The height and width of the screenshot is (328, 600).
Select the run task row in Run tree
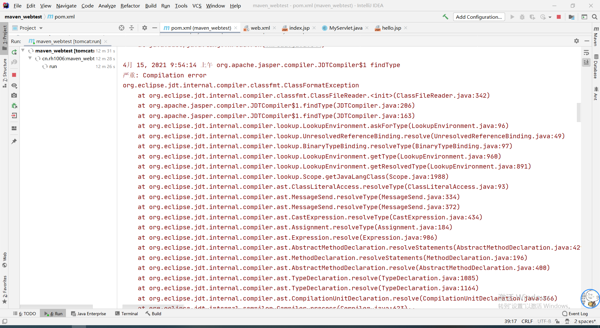(69, 66)
